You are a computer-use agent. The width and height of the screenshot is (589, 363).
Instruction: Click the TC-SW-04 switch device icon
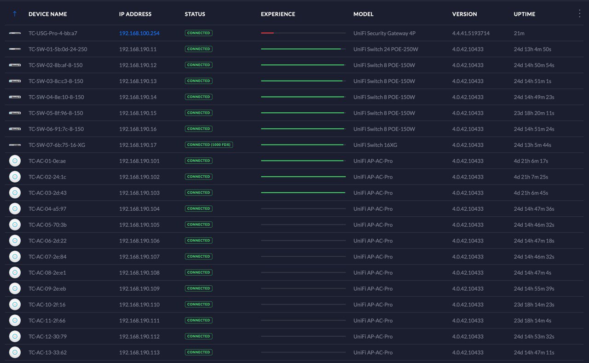pyautogui.click(x=15, y=97)
